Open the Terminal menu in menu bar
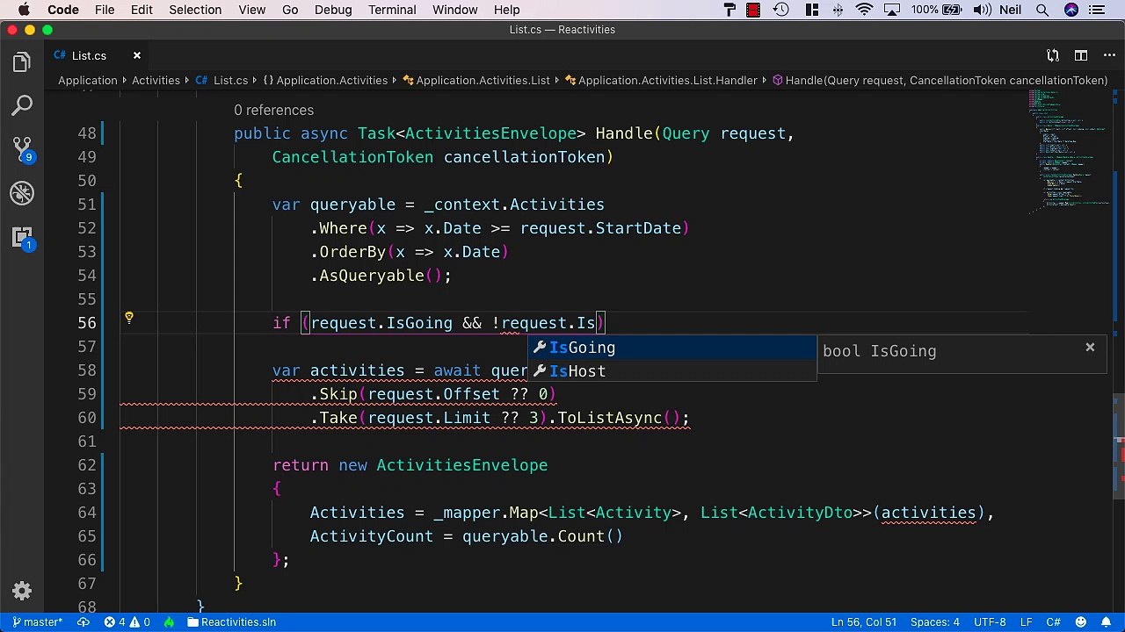Screen dimensions: 1125x632 [392, 10]
